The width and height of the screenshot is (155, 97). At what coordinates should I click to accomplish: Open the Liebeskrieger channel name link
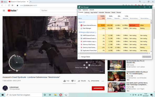(14, 87)
